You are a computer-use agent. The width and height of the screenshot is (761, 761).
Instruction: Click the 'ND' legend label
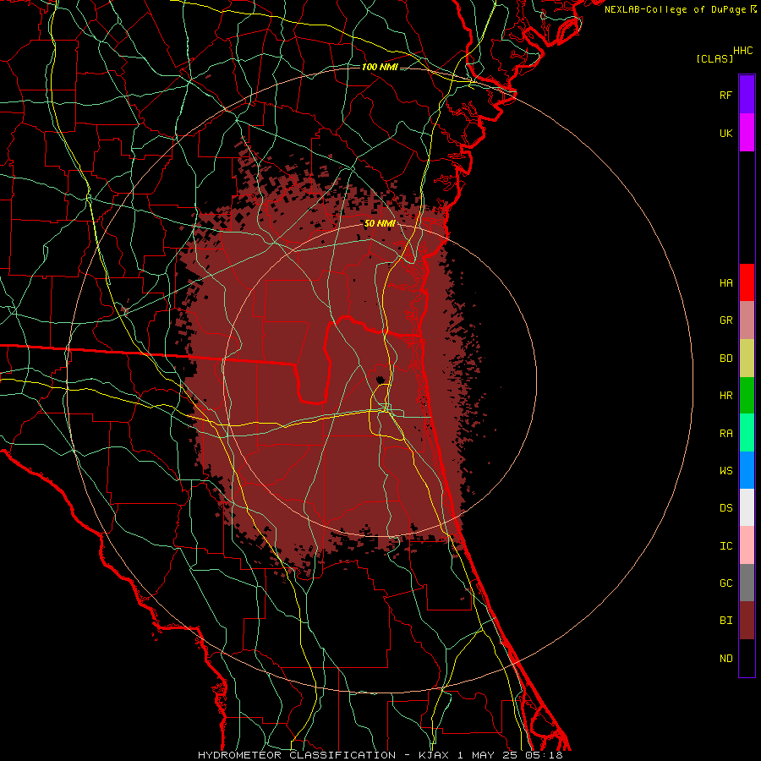click(x=726, y=659)
